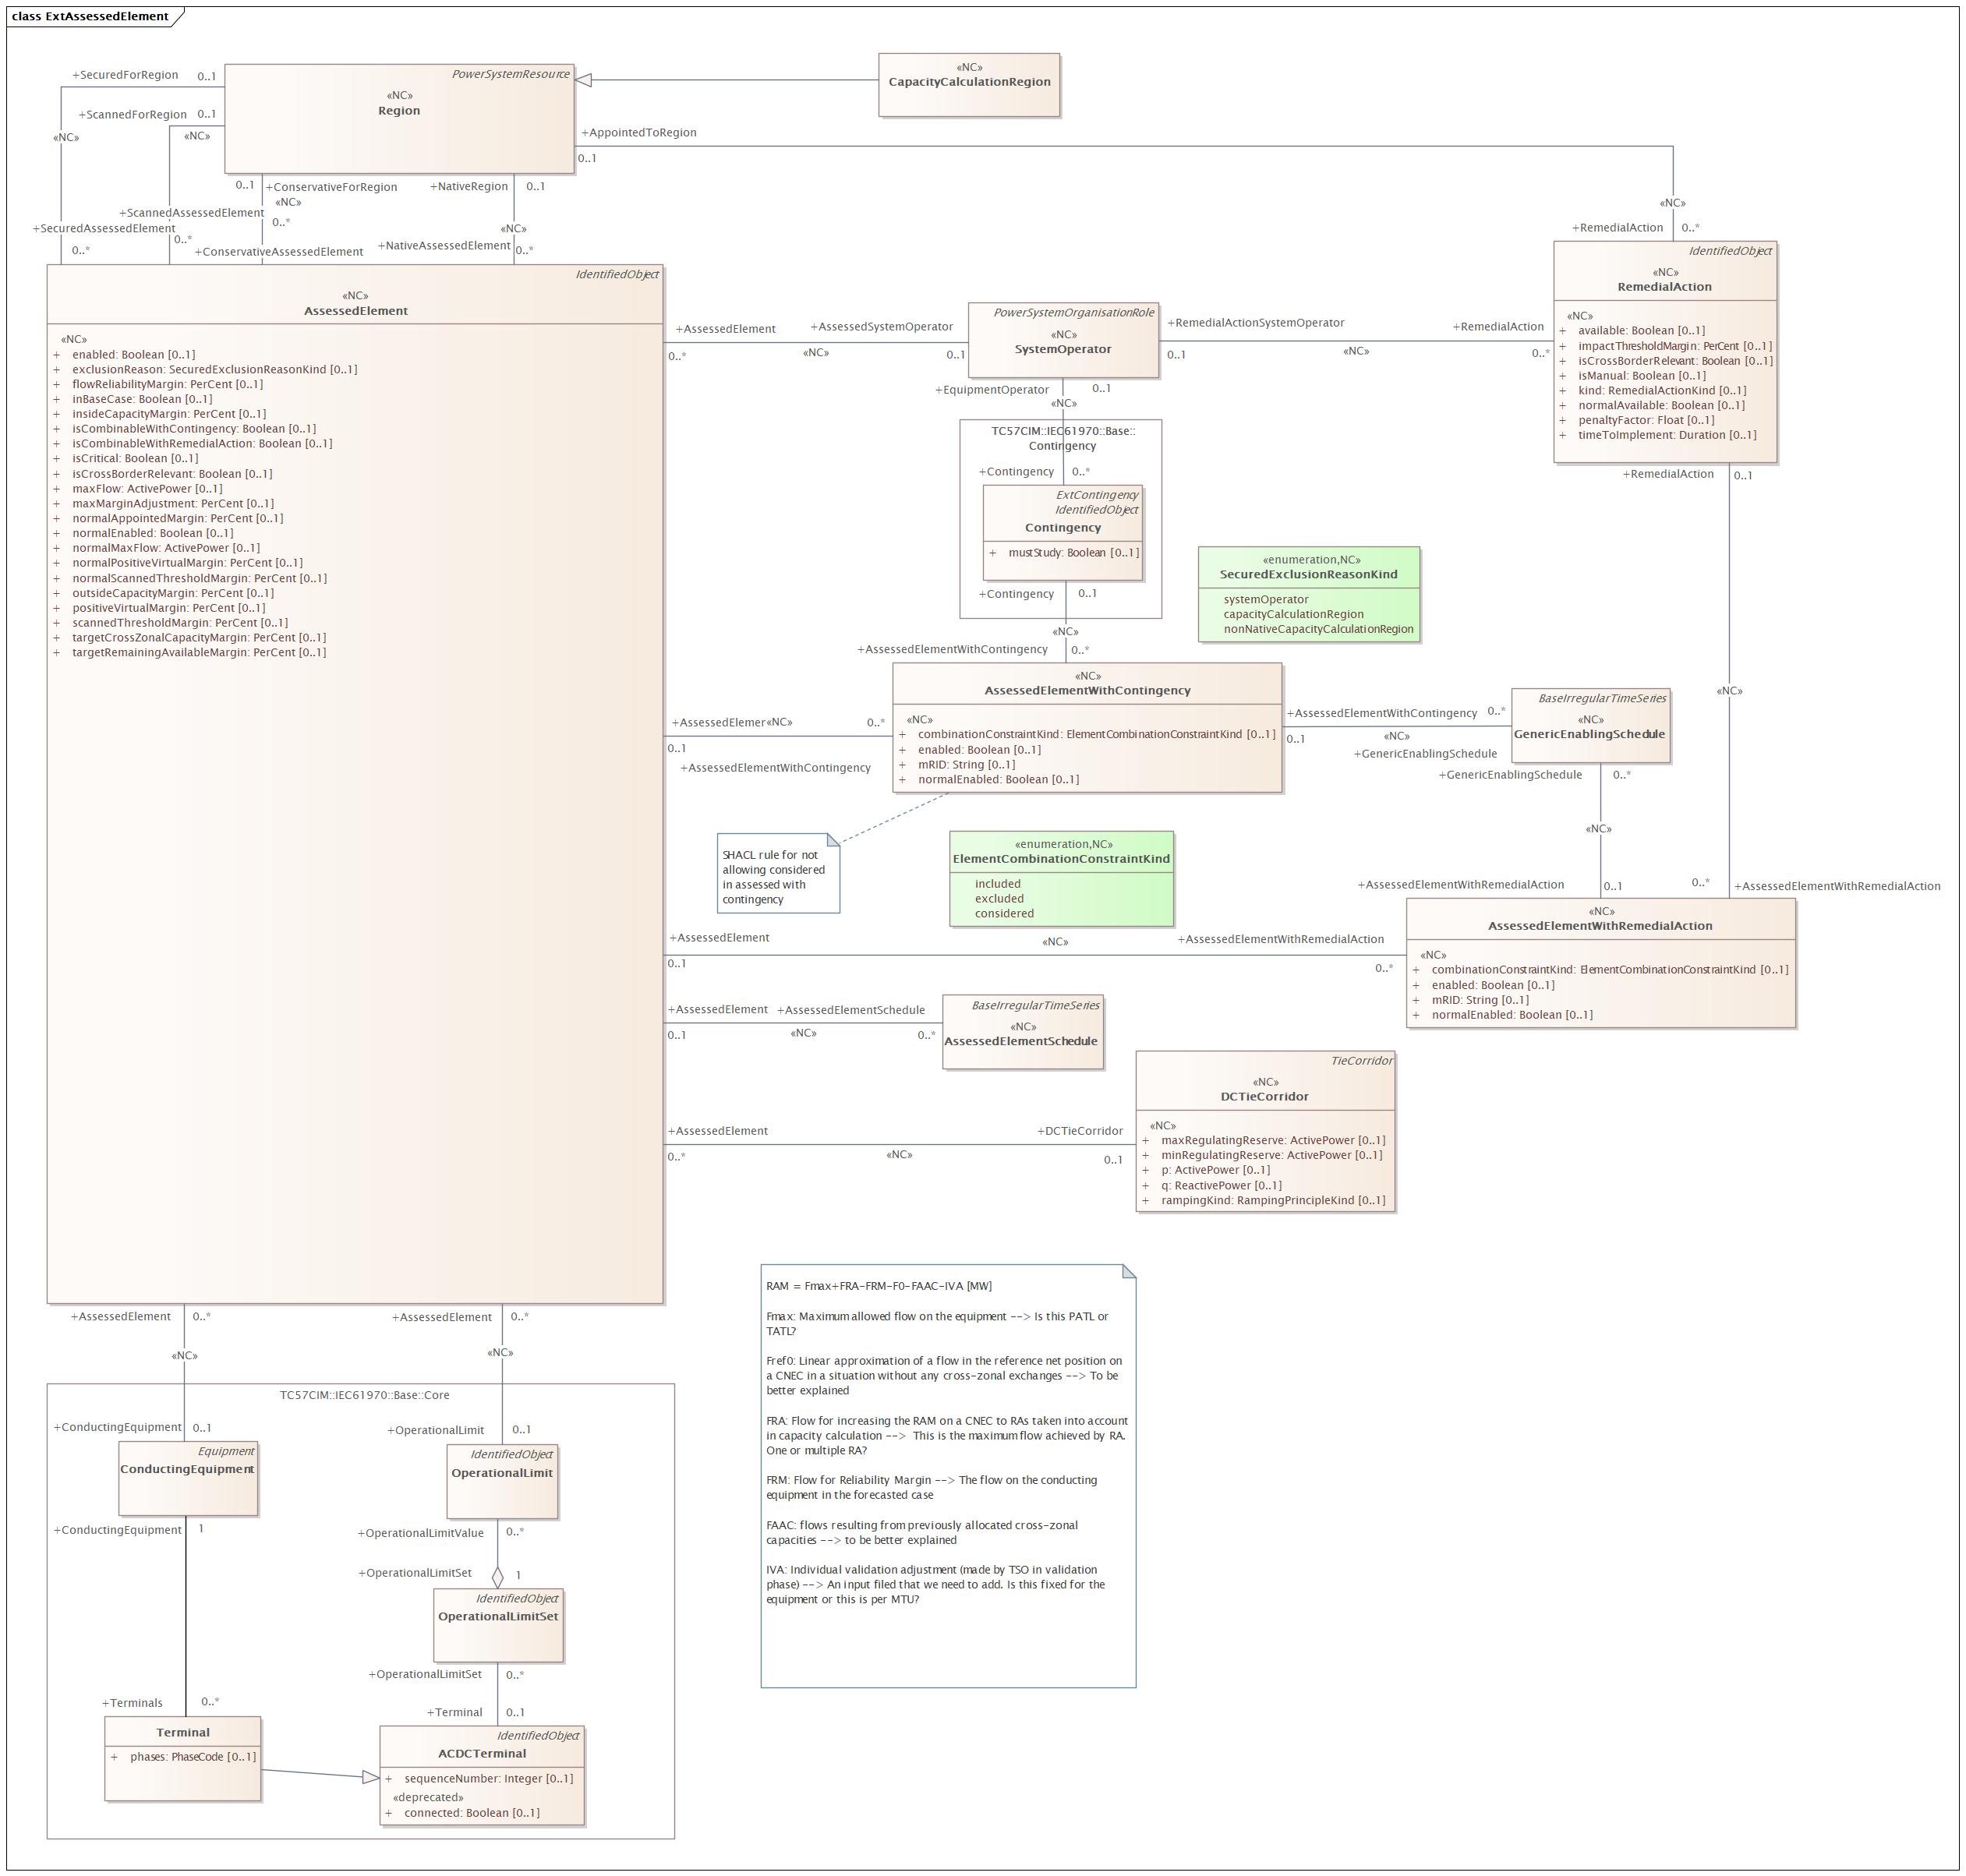Select combinationConstraintKind in AssessedElementWithRemedialAction

[1610, 970]
